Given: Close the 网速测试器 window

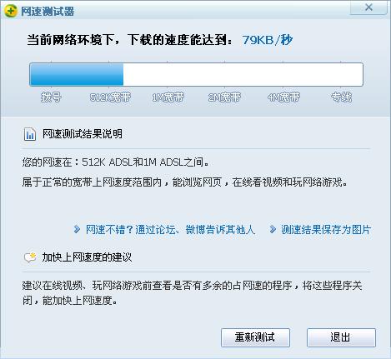Looking at the screenshot, I should (368, 7).
